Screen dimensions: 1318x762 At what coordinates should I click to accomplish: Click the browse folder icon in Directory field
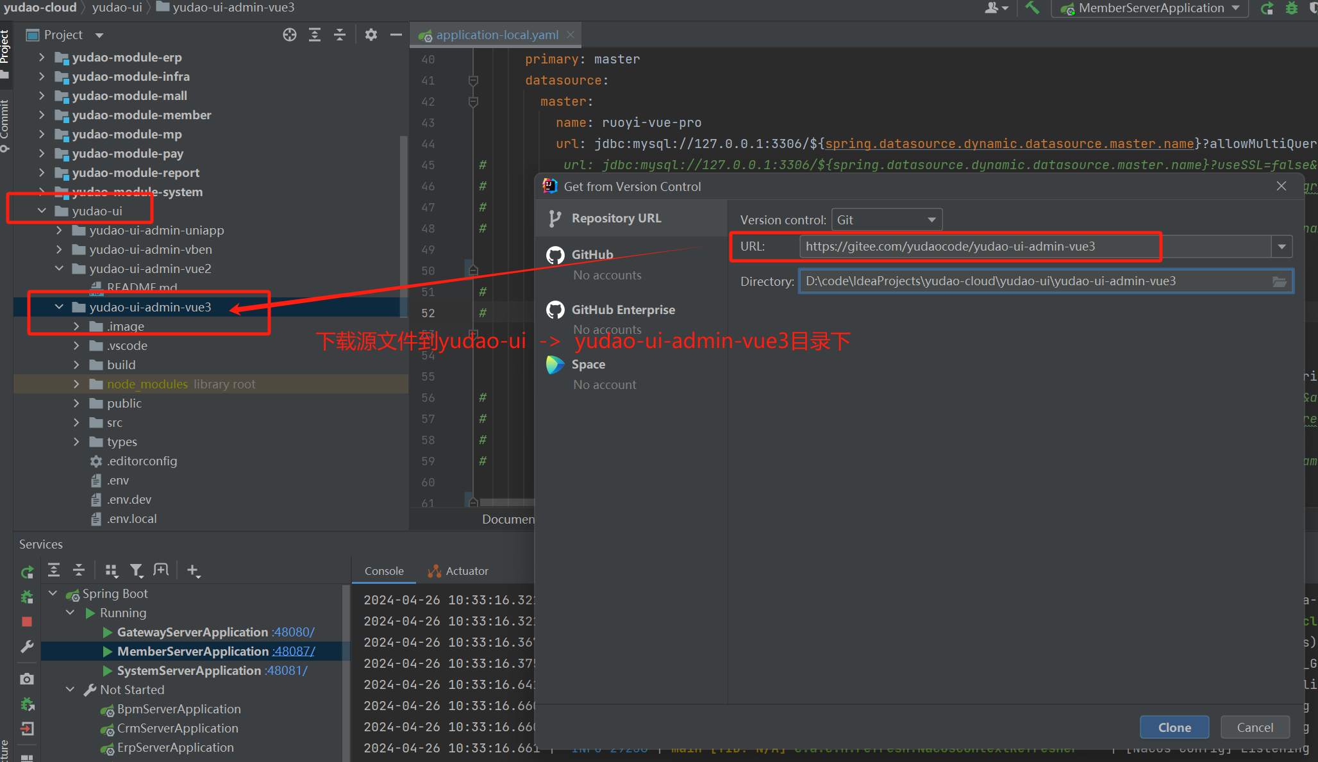tap(1279, 281)
